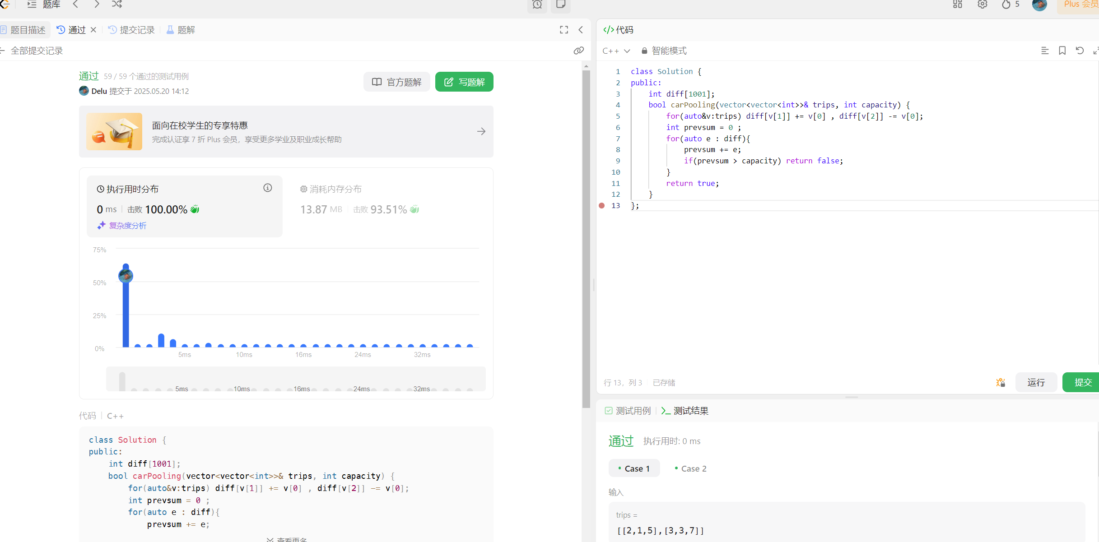Toggle breakpoint on line 13
Viewport: 1099px width, 542px height.
point(601,206)
